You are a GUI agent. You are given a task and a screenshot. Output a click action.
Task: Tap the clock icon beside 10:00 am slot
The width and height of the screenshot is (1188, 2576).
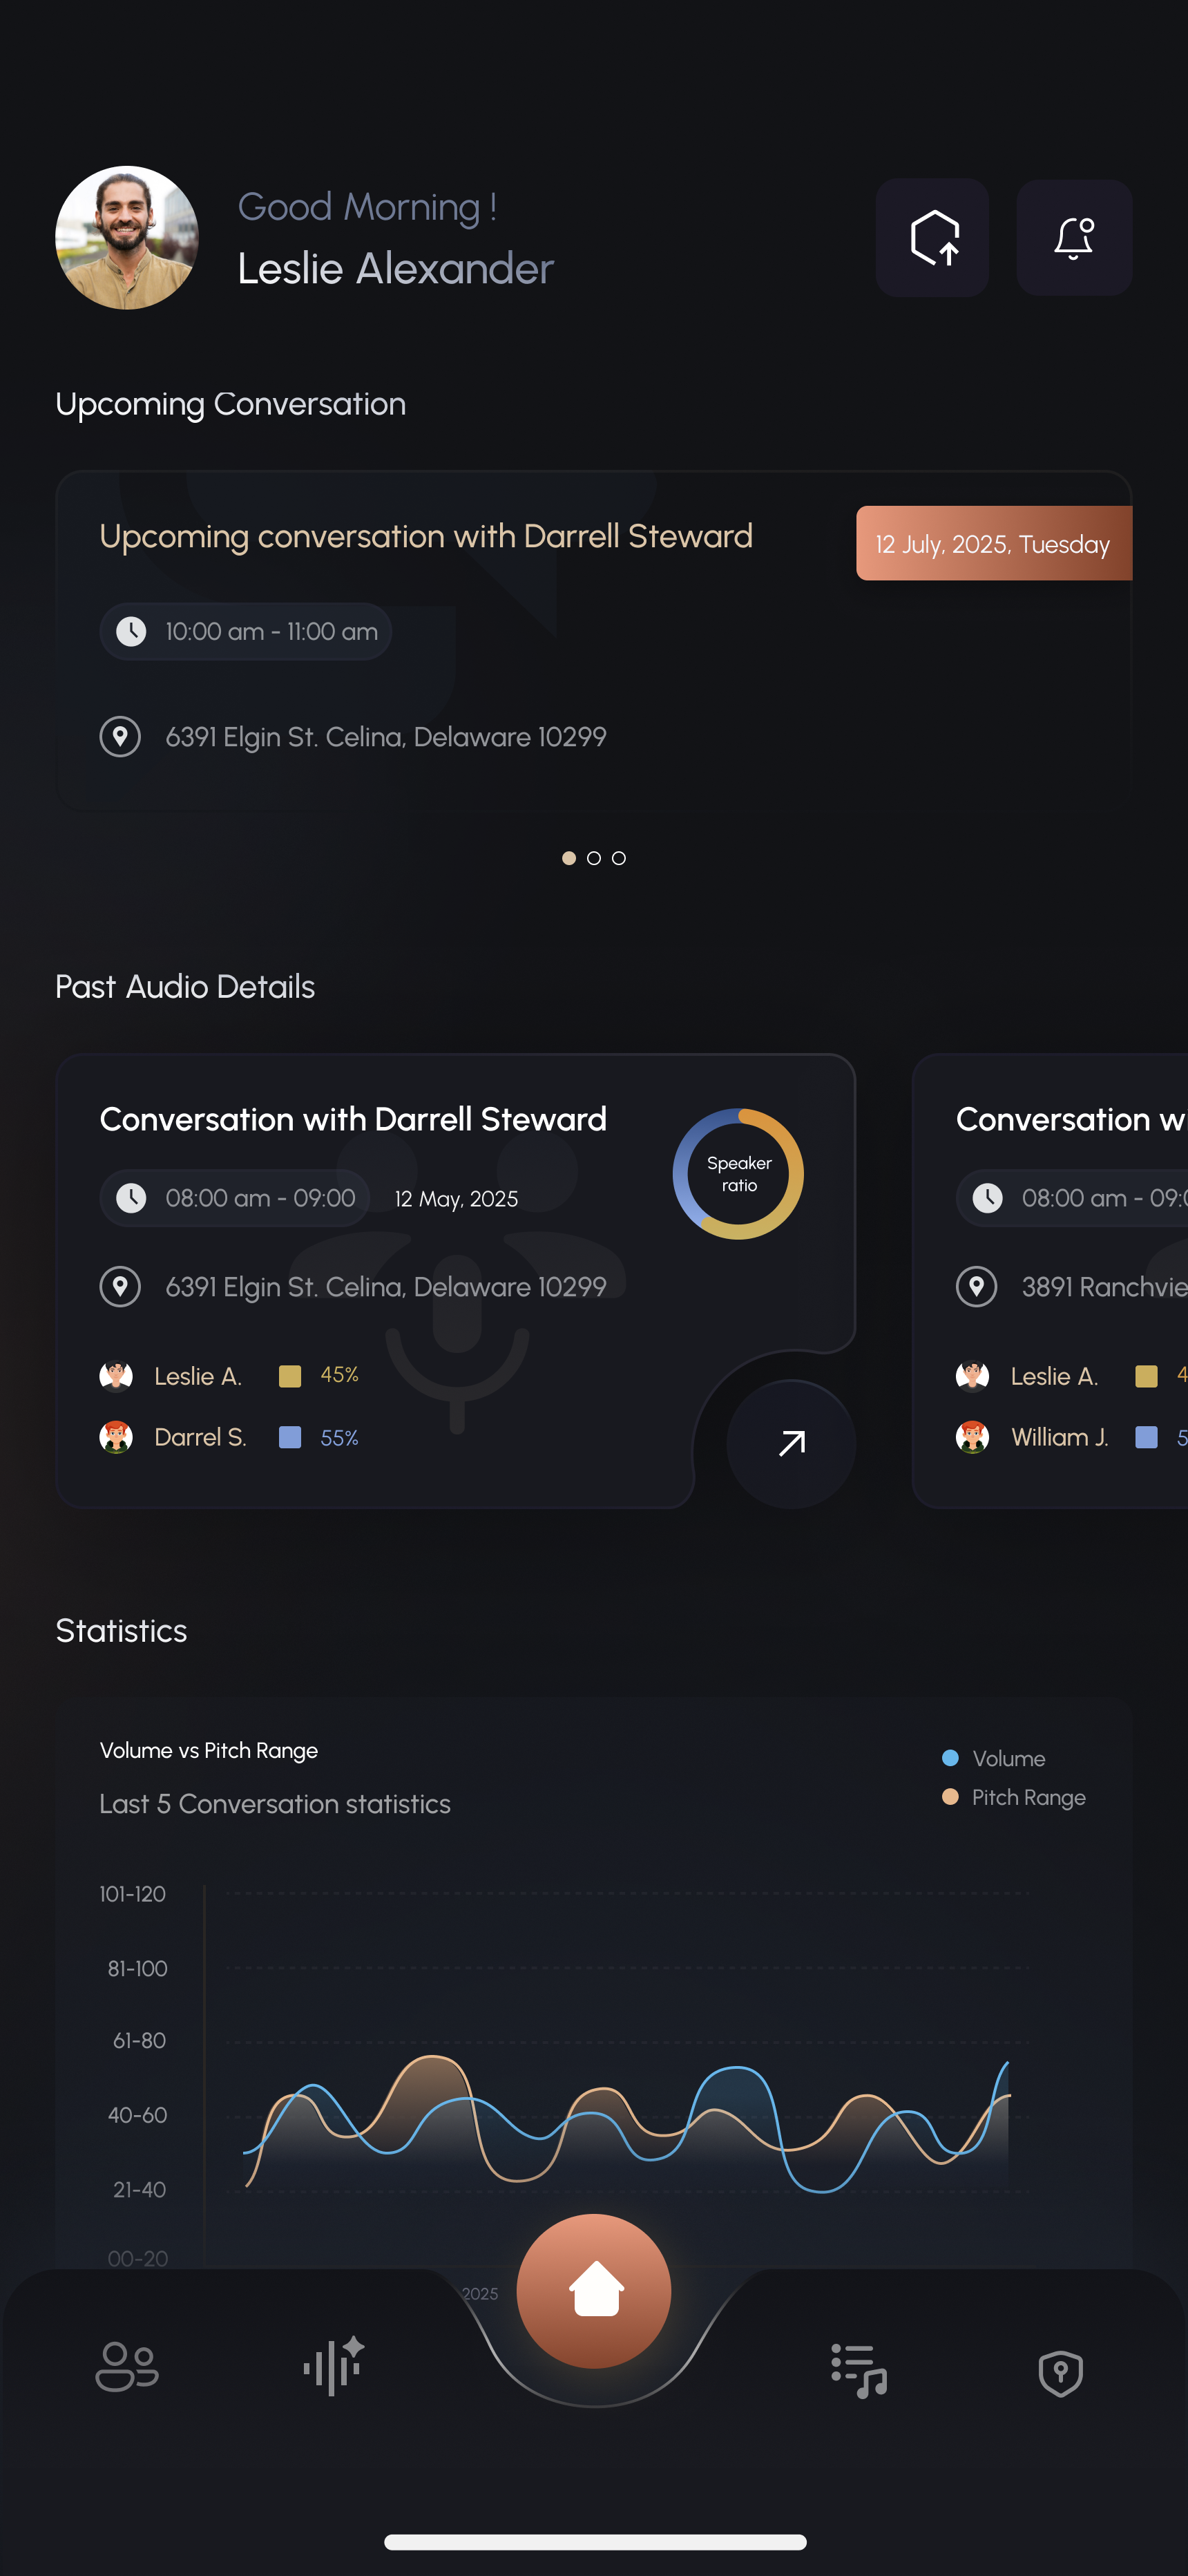pyautogui.click(x=131, y=631)
